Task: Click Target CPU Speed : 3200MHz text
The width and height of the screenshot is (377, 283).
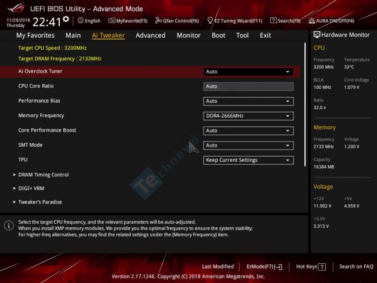Action: [52, 48]
